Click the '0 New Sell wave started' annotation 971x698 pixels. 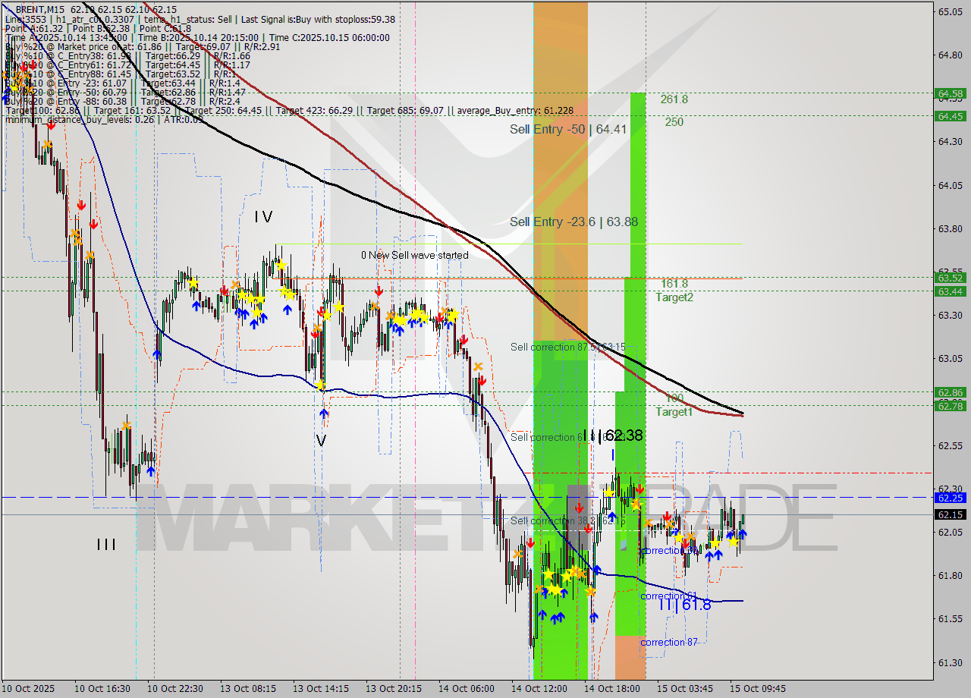[x=414, y=256]
